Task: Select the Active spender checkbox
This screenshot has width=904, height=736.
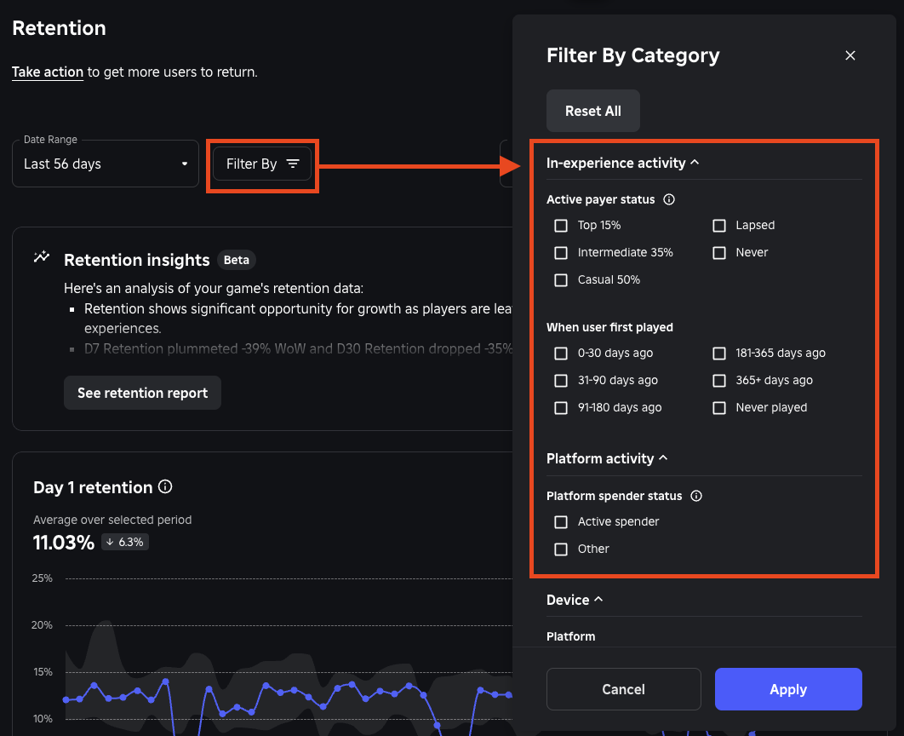Action: [x=561, y=522]
